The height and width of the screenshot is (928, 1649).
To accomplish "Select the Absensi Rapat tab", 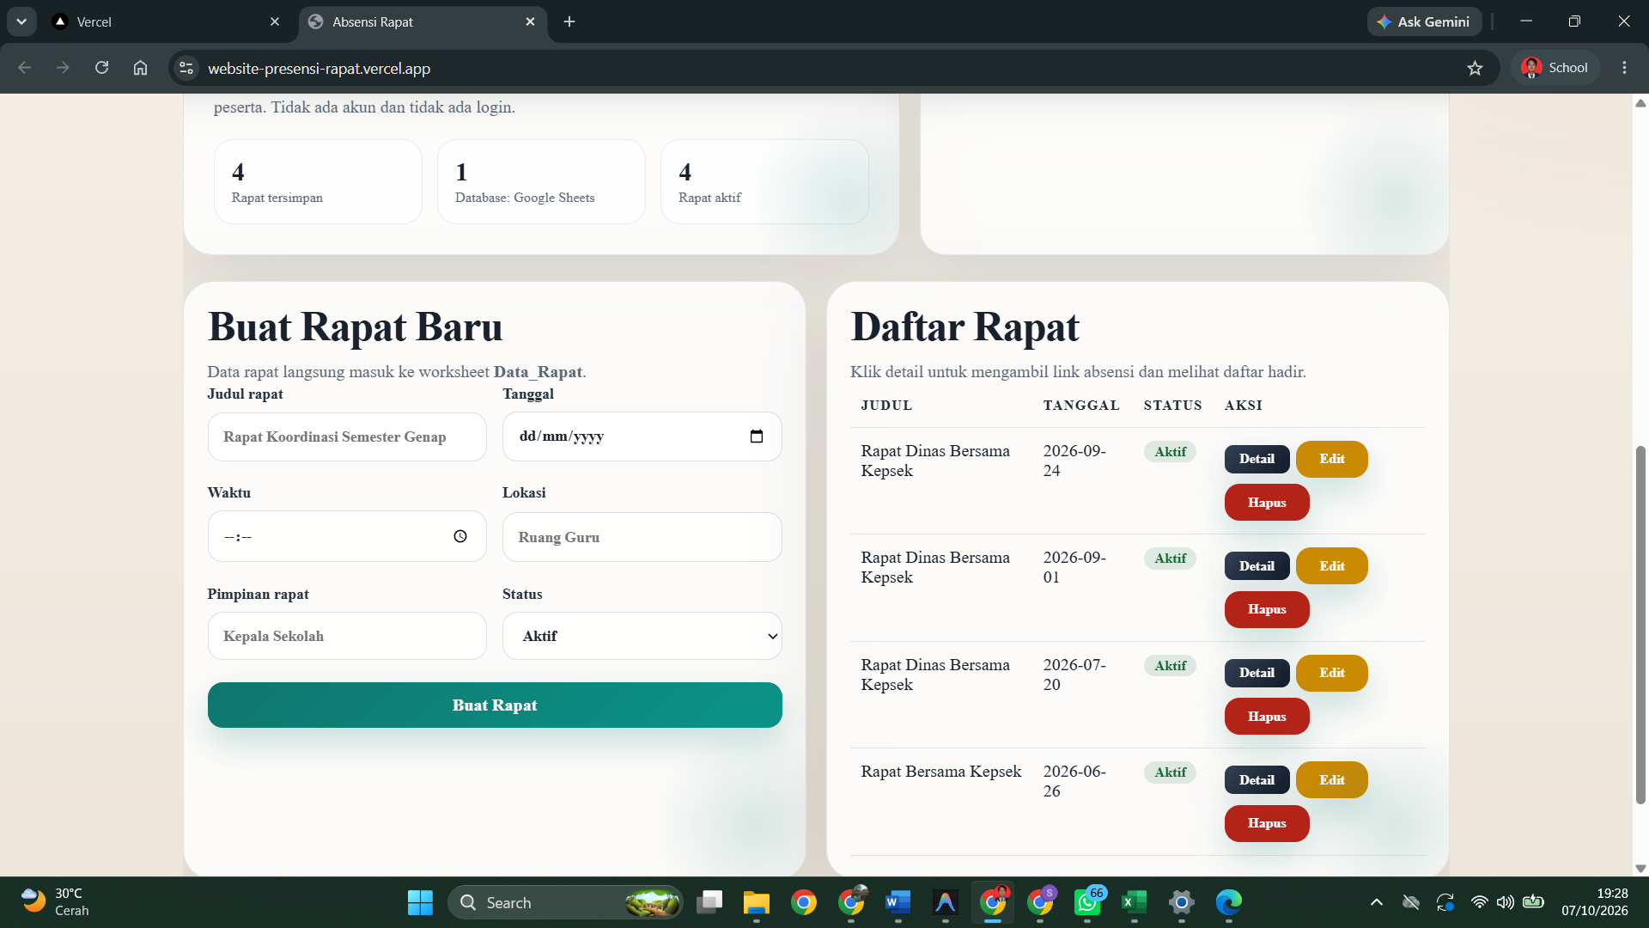I will [423, 21].
